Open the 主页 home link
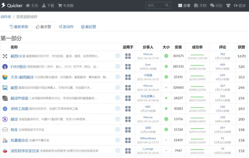 (32, 5)
